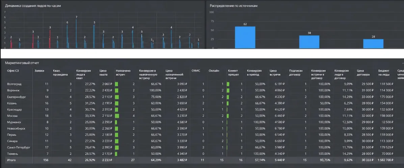This screenshot has width=404, height=168.
Task: Click the Динамика создания лидов по часам title
Action: (33, 5)
